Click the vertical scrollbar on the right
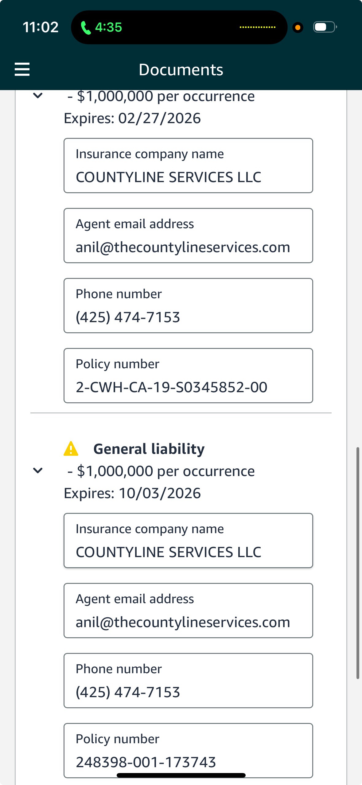The width and height of the screenshot is (362, 785). (358, 563)
